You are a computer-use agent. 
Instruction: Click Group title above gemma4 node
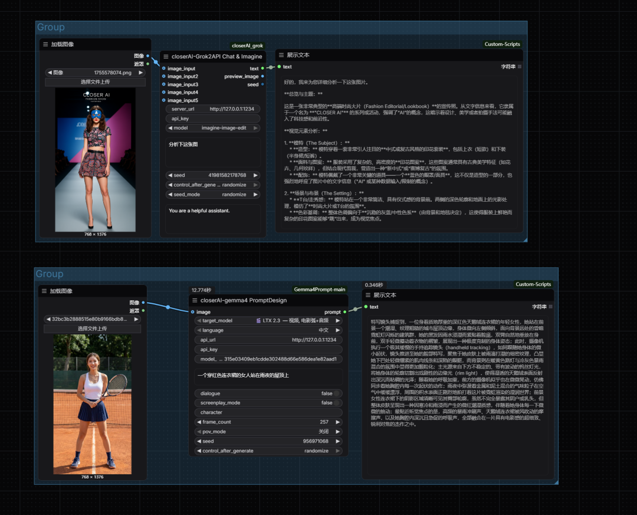tap(50, 274)
